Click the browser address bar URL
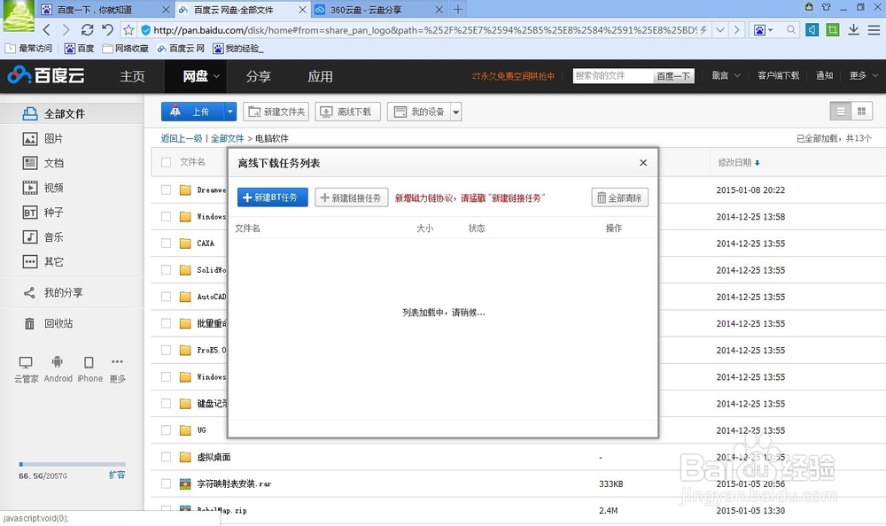The width and height of the screenshot is (886, 526). pyautogui.click(x=425, y=30)
